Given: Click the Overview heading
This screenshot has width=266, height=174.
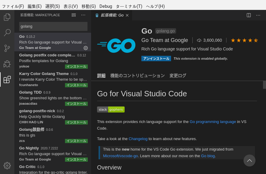Looking at the screenshot, I should pos(109,167).
